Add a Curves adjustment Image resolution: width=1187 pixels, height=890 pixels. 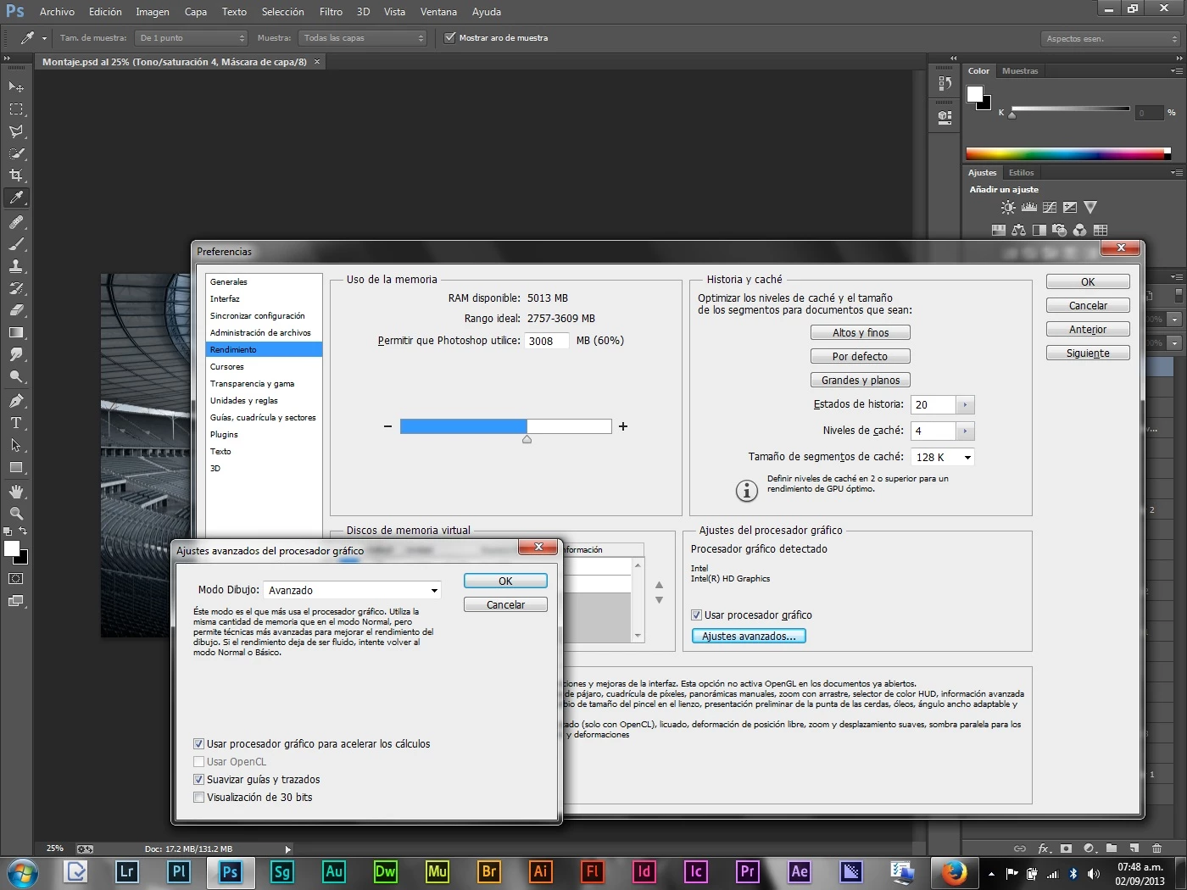tap(1050, 208)
